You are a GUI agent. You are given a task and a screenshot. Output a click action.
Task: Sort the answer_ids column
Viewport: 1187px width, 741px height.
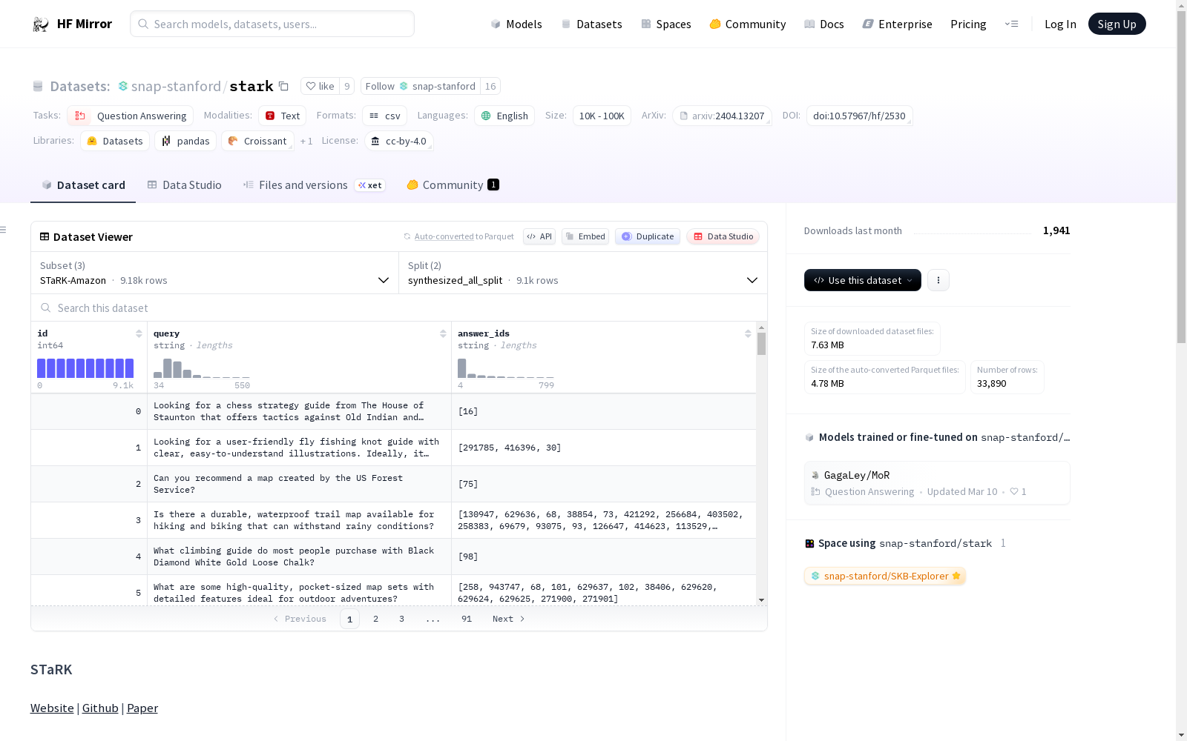click(x=748, y=333)
